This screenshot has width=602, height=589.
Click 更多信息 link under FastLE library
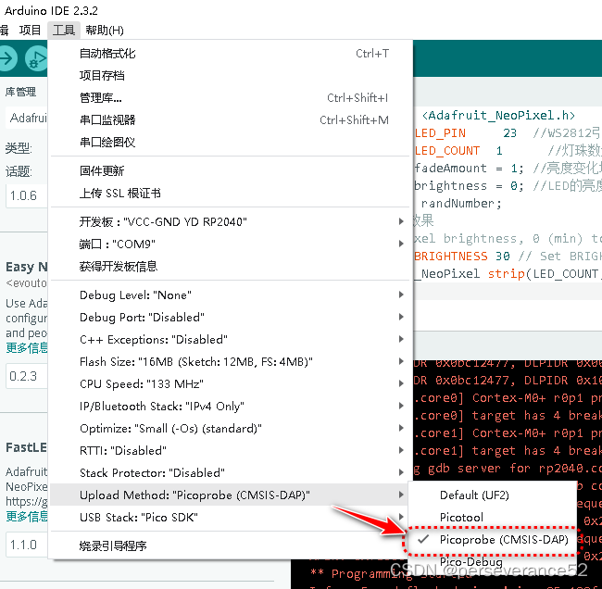[x=27, y=517]
